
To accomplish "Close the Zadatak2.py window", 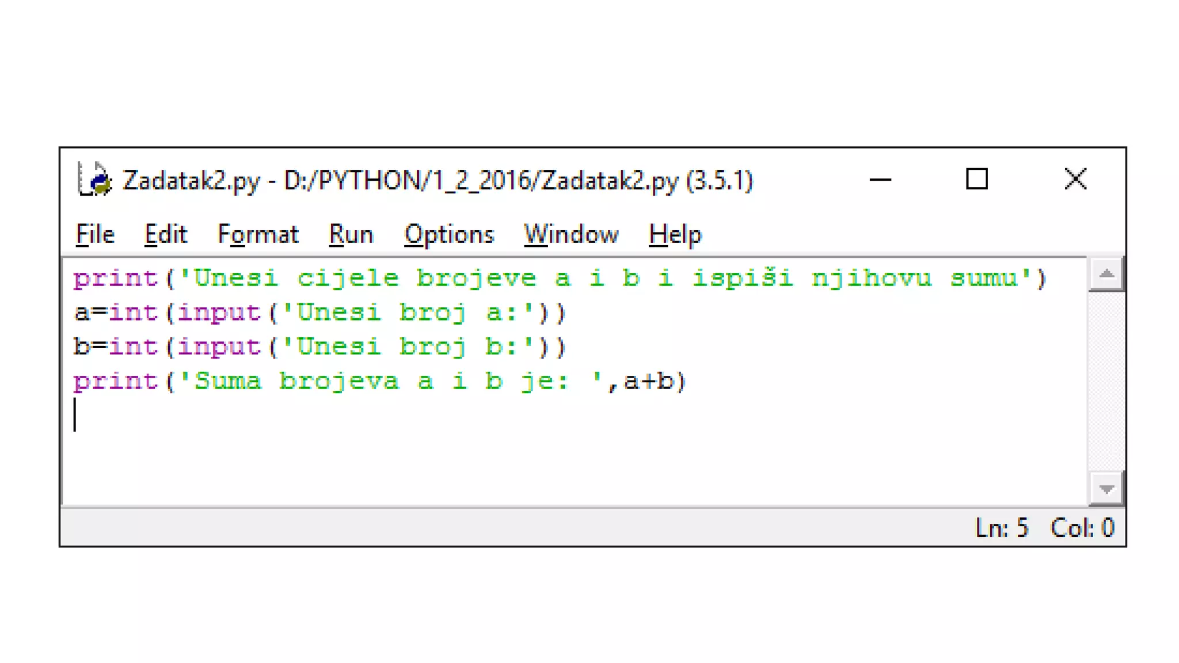I will click(1075, 180).
